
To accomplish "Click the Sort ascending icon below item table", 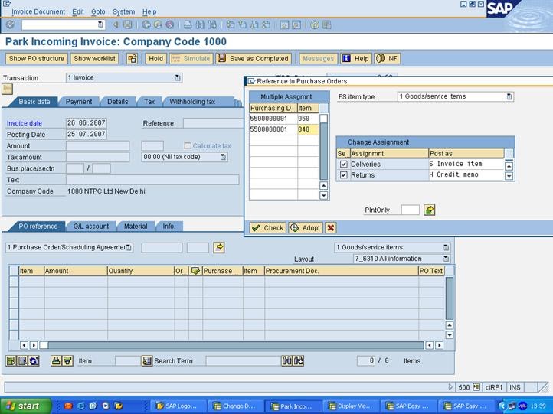I will coord(56,360).
